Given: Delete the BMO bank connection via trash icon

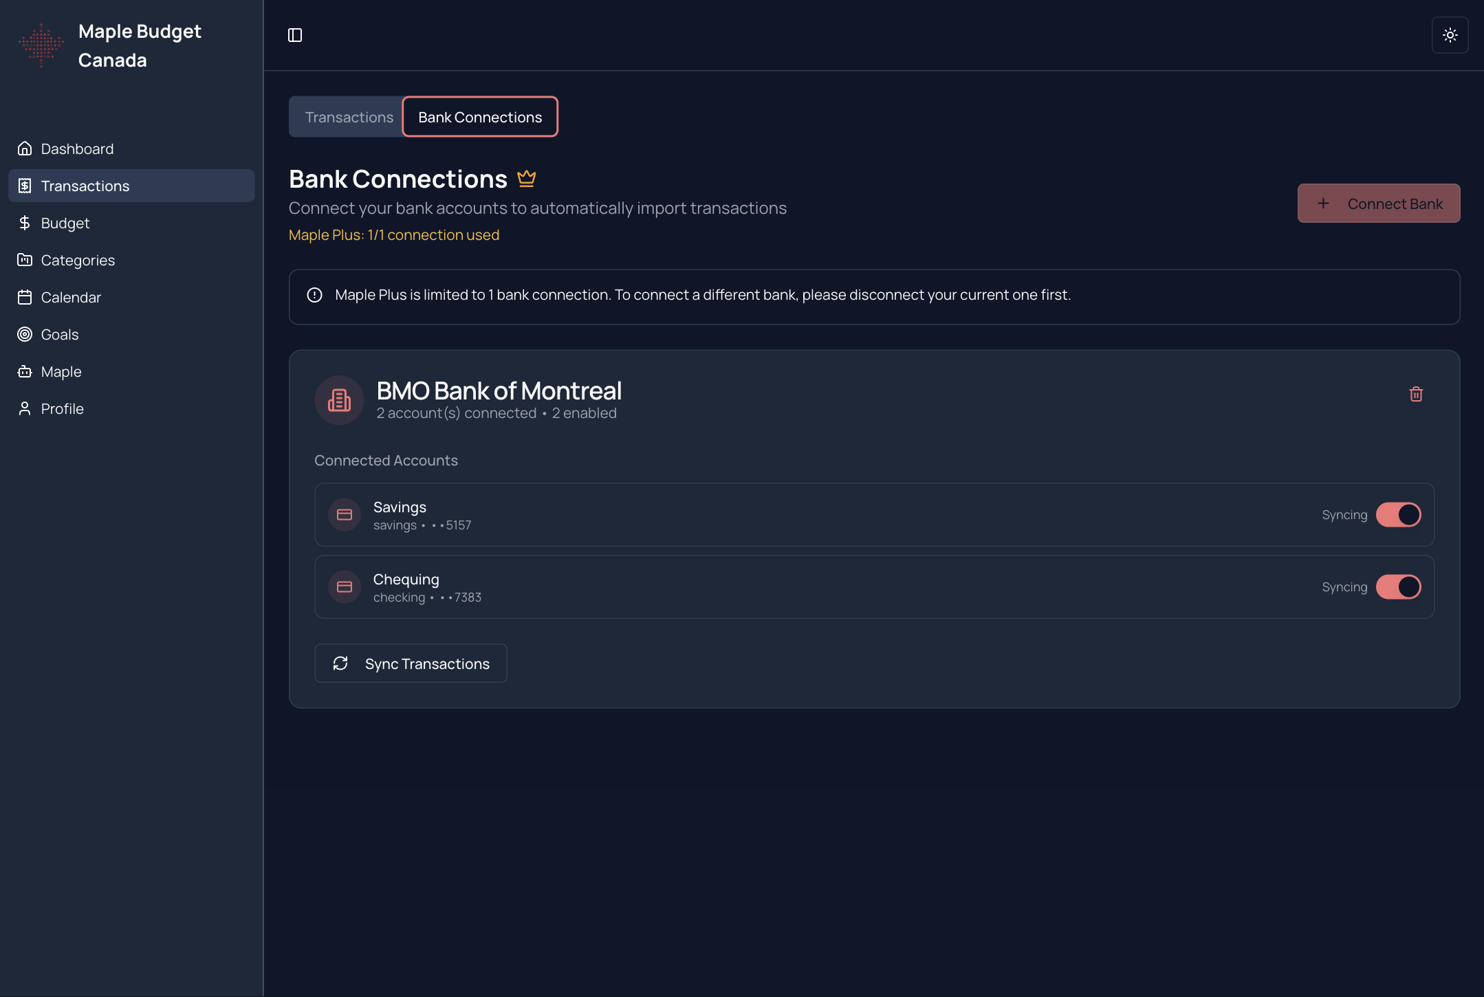Looking at the screenshot, I should (1415, 393).
